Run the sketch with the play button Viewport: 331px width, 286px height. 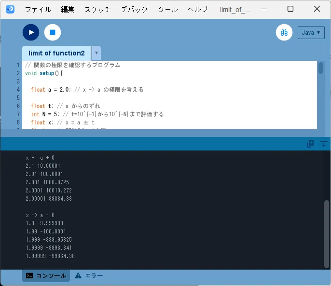click(x=31, y=32)
